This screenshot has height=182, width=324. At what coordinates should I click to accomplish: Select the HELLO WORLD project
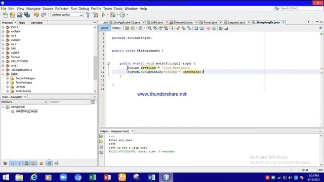pos(20,61)
